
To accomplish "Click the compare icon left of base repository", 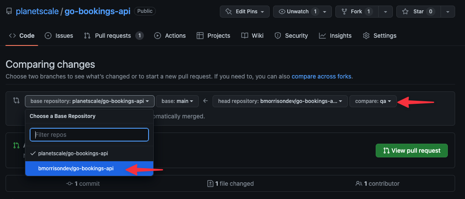I will click(17, 101).
